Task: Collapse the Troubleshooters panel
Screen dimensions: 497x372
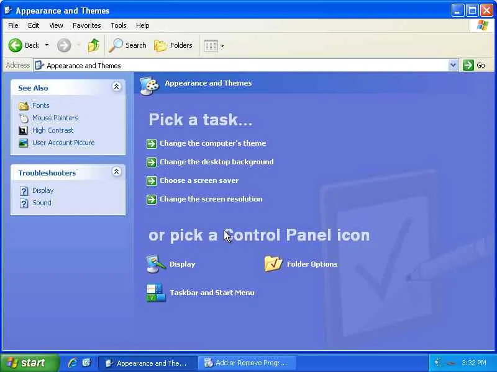Action: tap(117, 172)
